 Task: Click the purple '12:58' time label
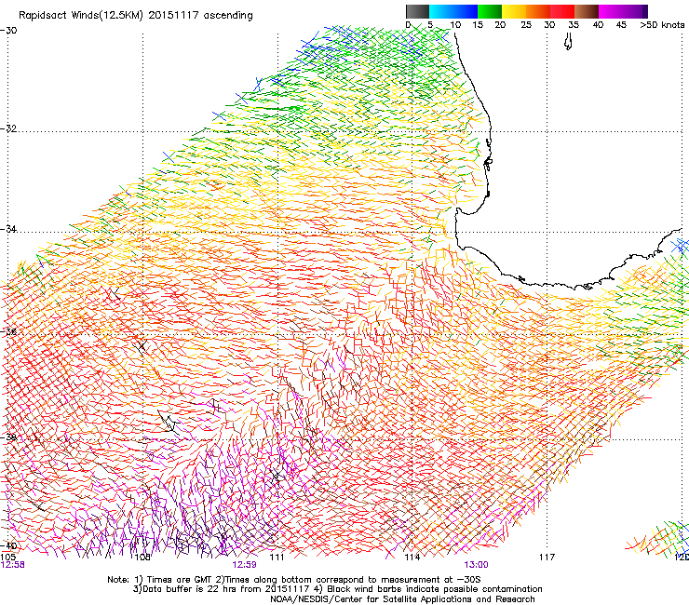pos(13,565)
